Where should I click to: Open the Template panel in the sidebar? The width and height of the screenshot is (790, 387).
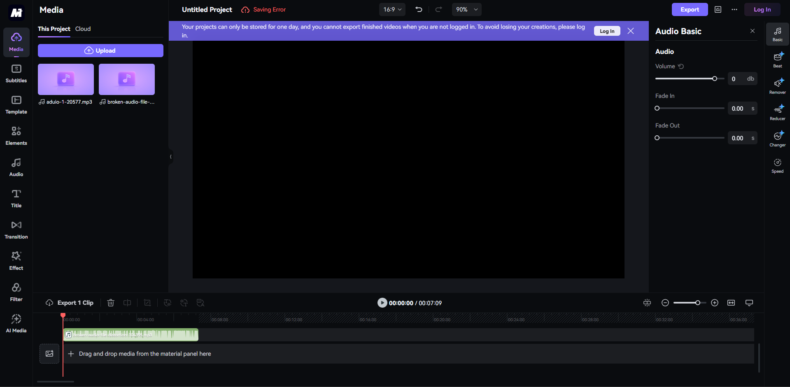(x=16, y=105)
